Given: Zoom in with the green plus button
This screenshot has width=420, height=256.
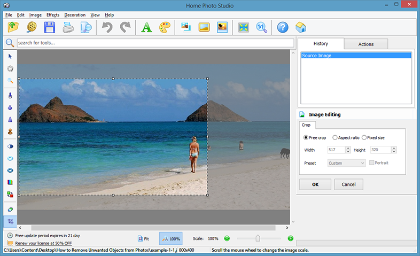Looking at the screenshot, I should coord(290,238).
